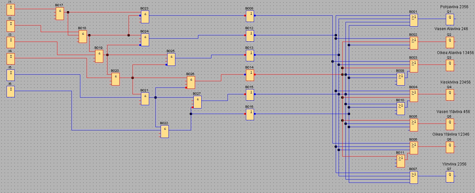Select input block I2
Screen dimensions: 475x193
coord(11,26)
